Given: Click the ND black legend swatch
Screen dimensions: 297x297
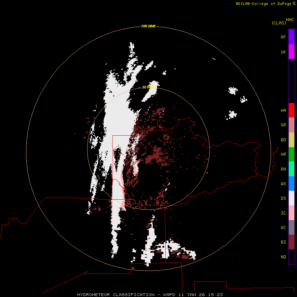Looking at the screenshot, I should pyautogui.click(x=291, y=257).
